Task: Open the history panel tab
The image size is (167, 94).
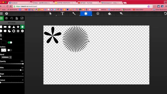Action: click(11, 18)
